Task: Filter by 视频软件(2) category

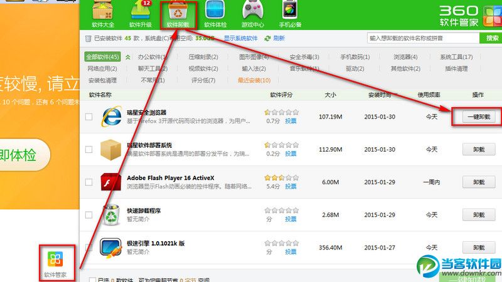Action: tap(203, 69)
